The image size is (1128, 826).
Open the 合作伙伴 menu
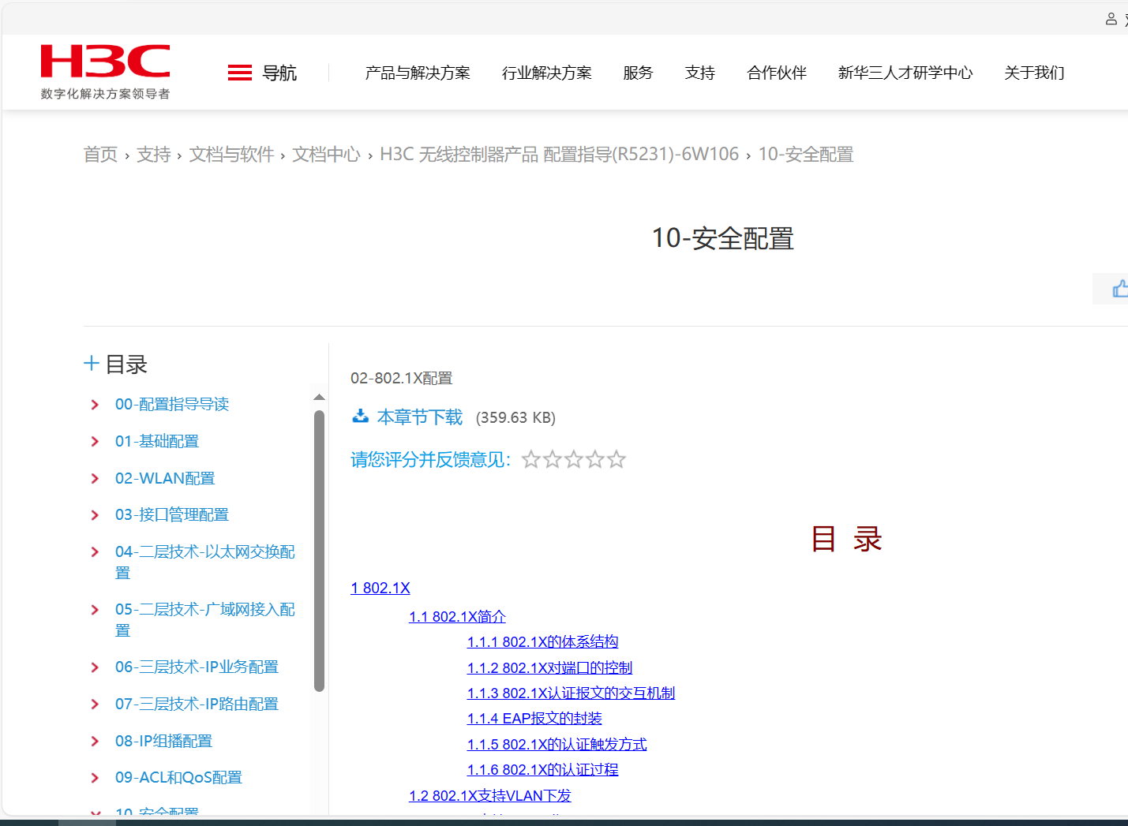pos(777,73)
